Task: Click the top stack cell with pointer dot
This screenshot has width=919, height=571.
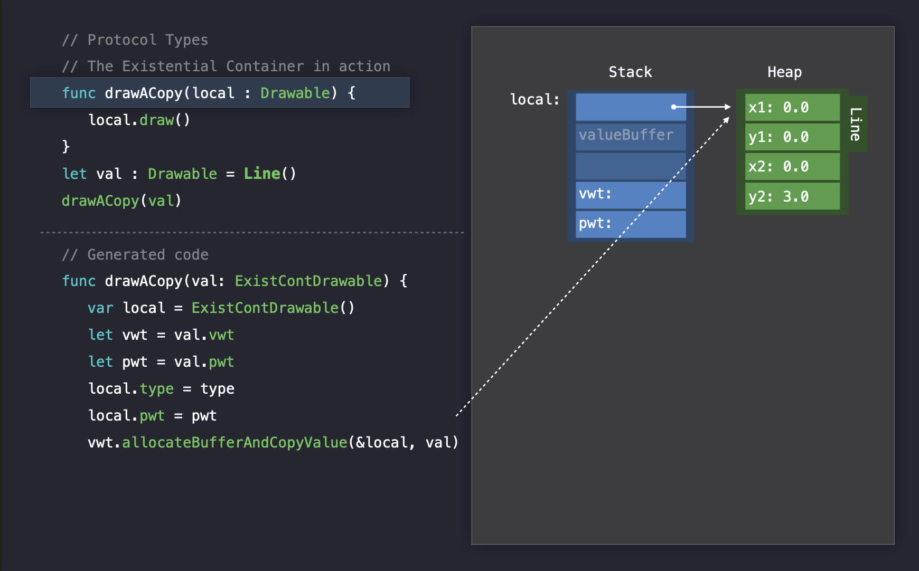Action: coord(631,107)
